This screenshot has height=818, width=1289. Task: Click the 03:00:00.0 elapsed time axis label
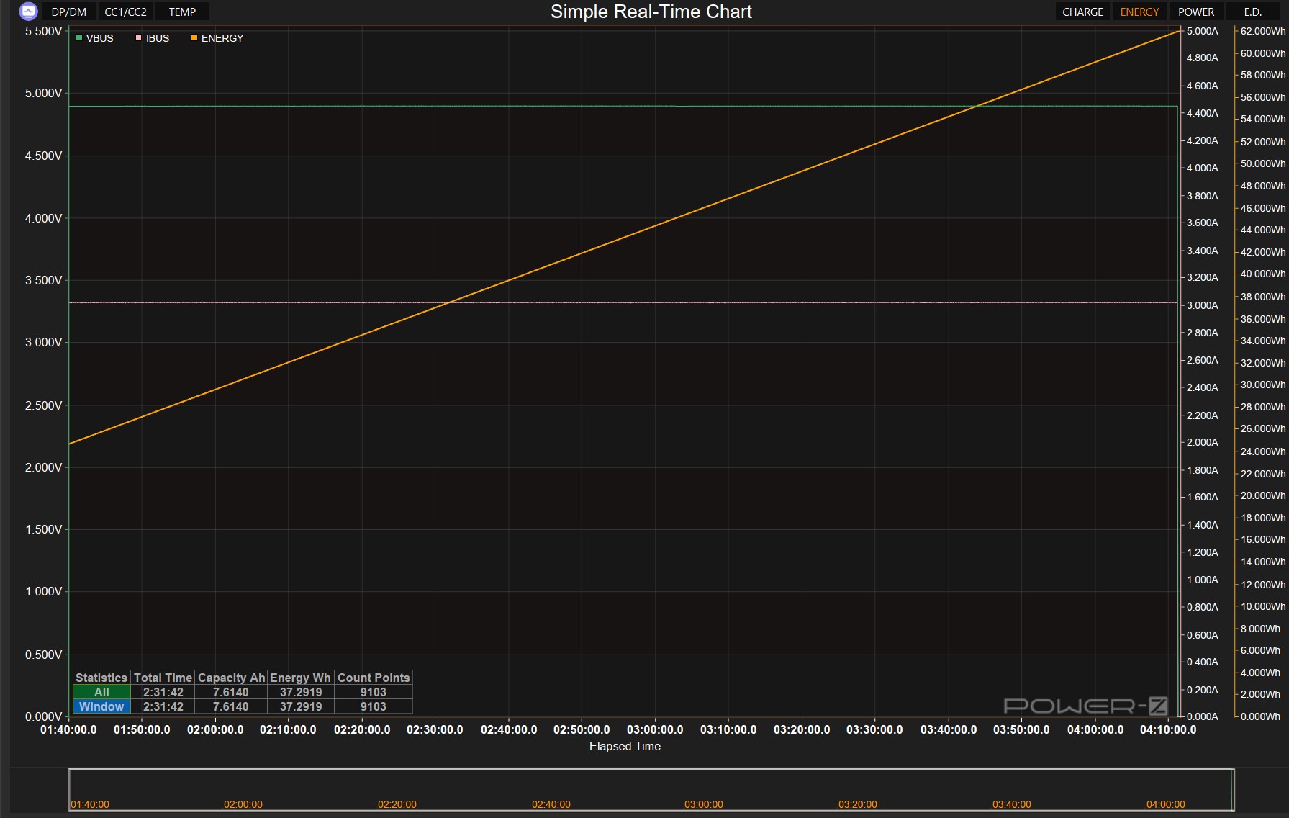[x=655, y=729]
